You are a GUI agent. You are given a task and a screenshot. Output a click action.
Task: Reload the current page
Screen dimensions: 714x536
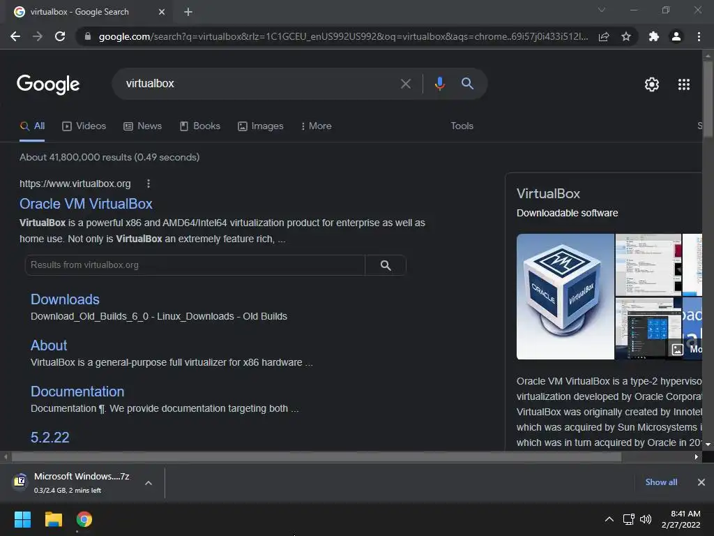coord(60,36)
